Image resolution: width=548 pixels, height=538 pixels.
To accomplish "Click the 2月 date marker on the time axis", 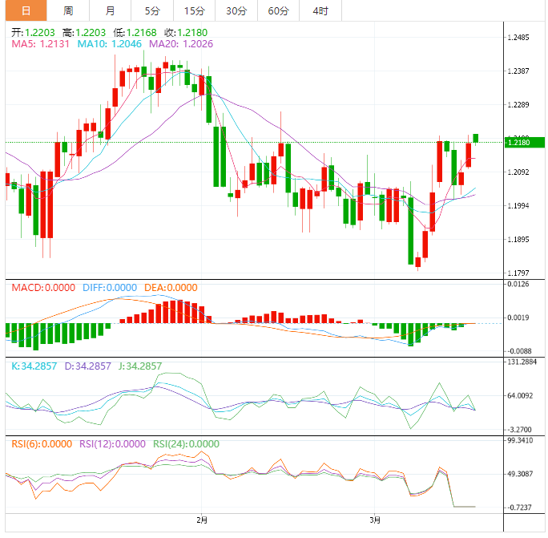I will (202, 520).
